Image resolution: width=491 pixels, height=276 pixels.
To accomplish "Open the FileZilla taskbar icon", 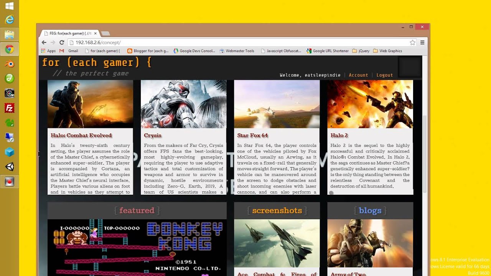I will [x=10, y=108].
